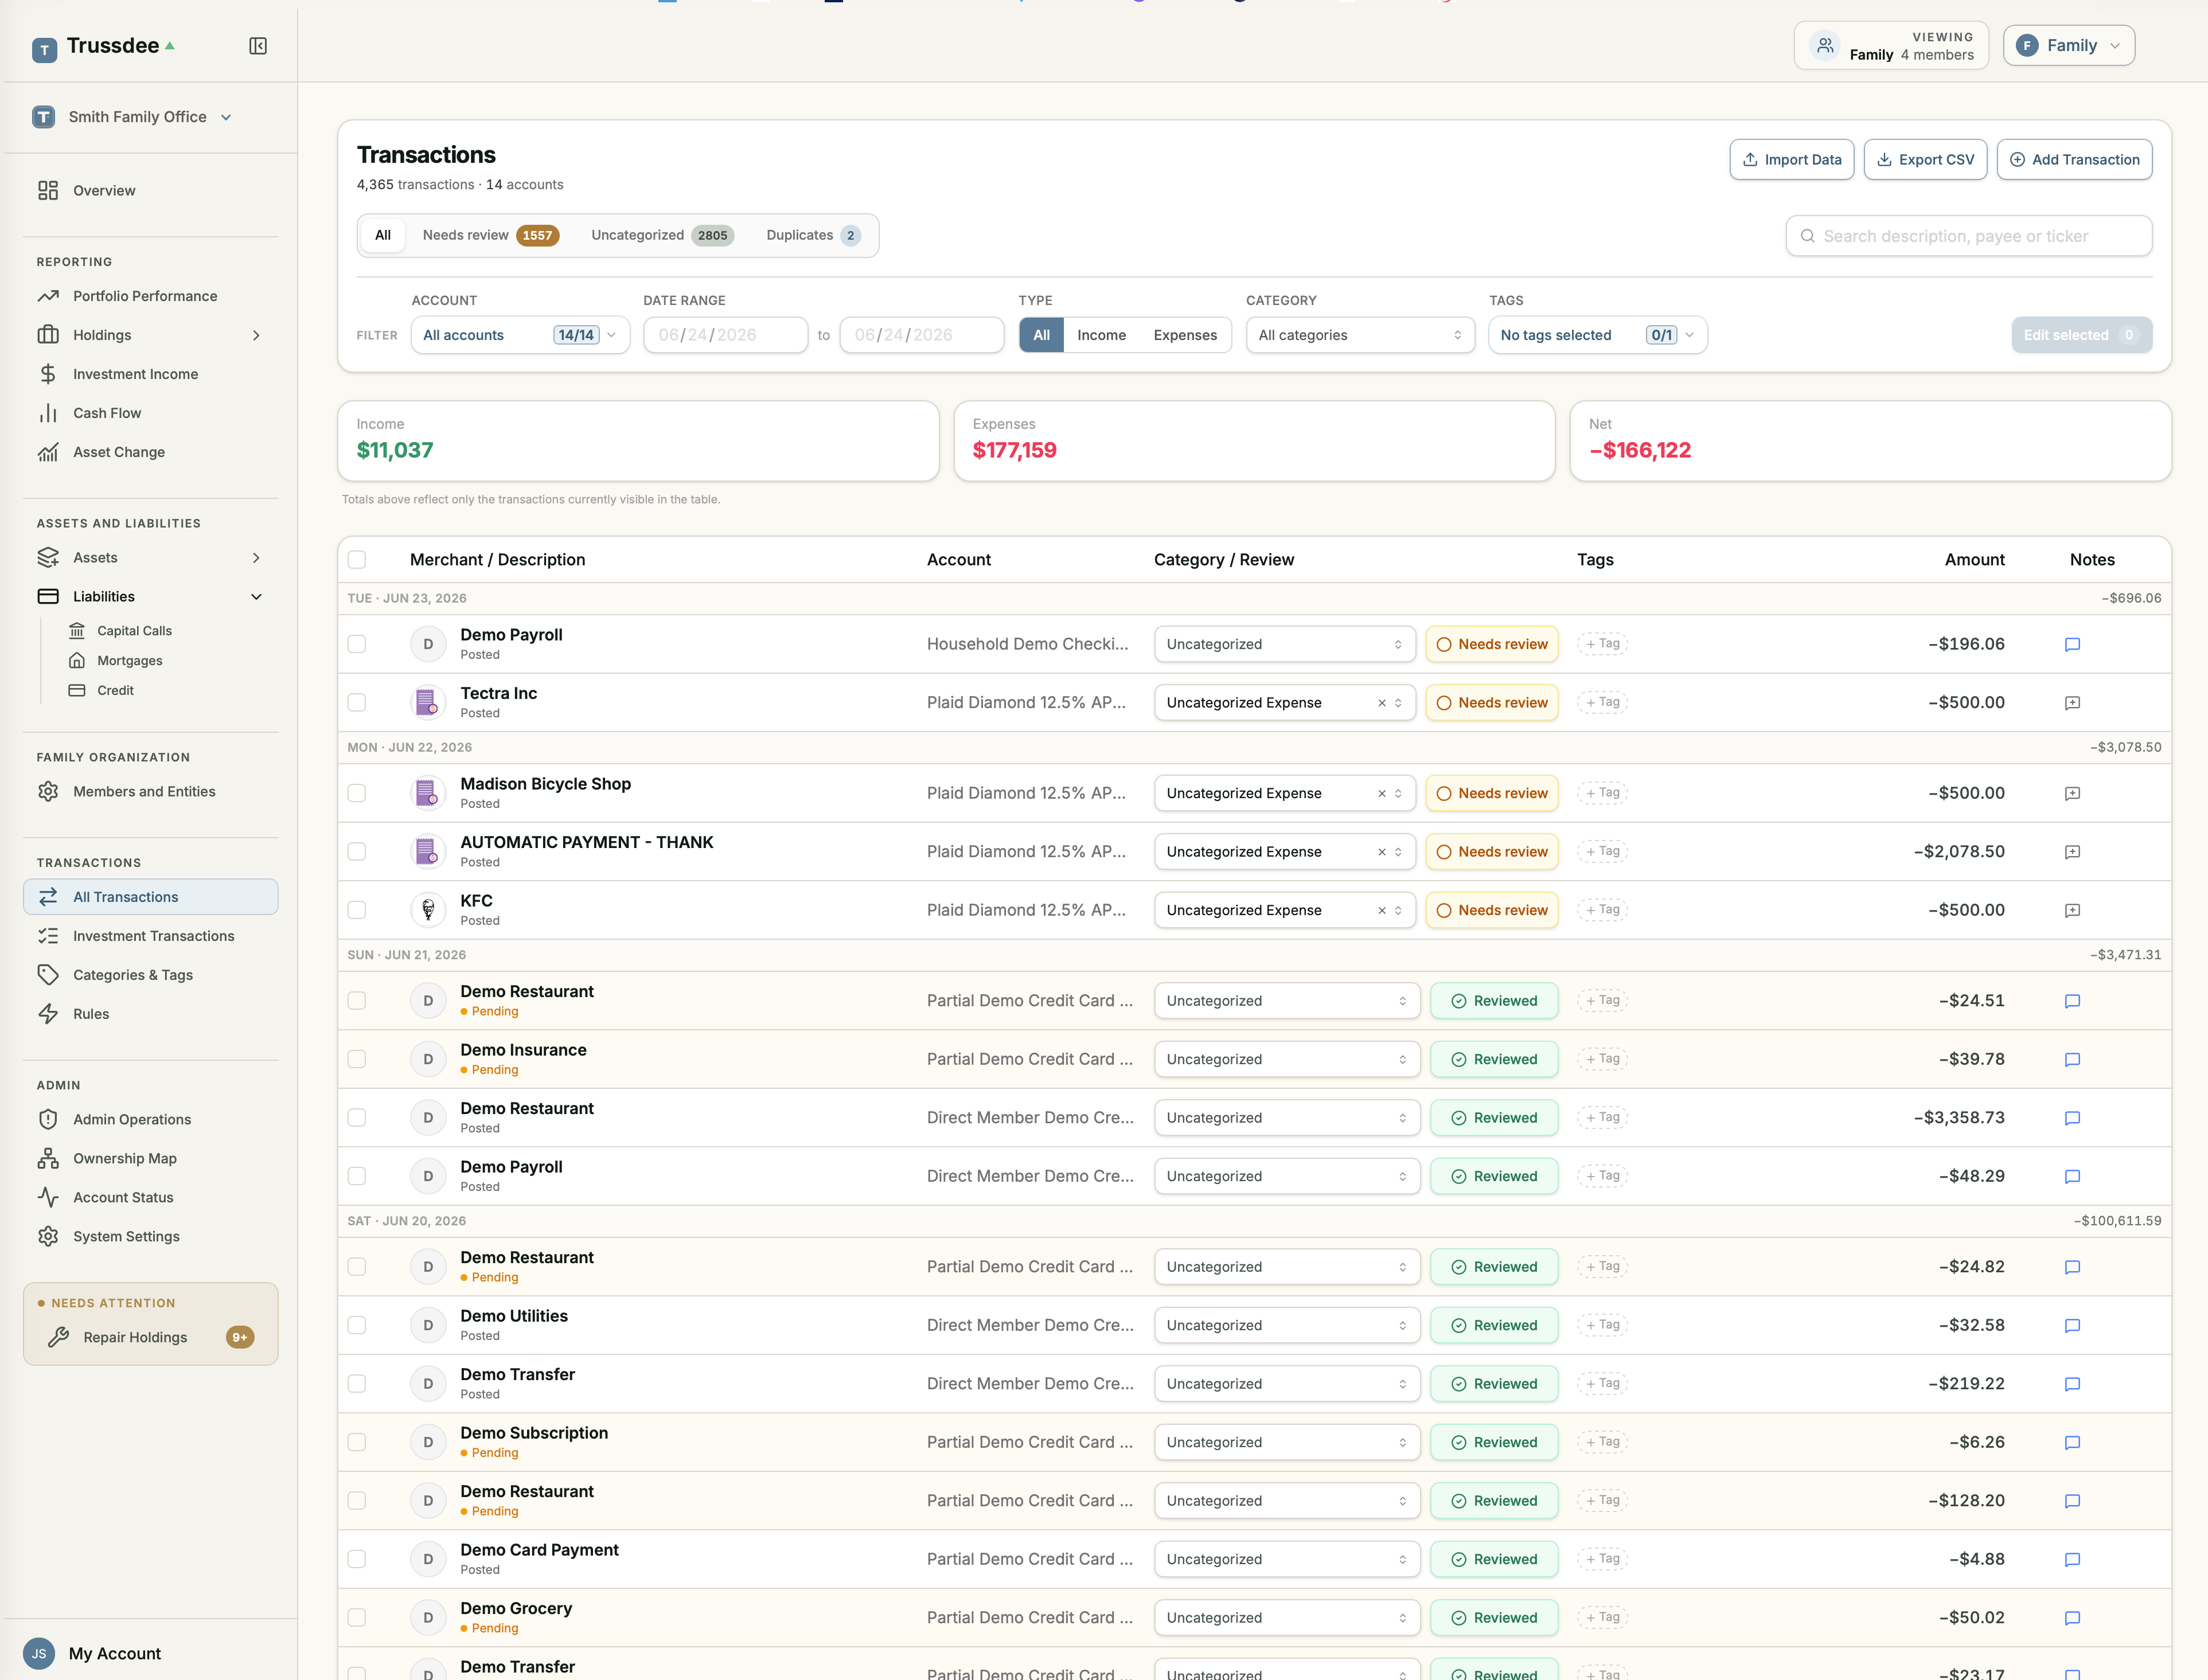Click the Rules lightning bolt icon
Viewport: 2208px width, 1680px height.
coord(48,1014)
